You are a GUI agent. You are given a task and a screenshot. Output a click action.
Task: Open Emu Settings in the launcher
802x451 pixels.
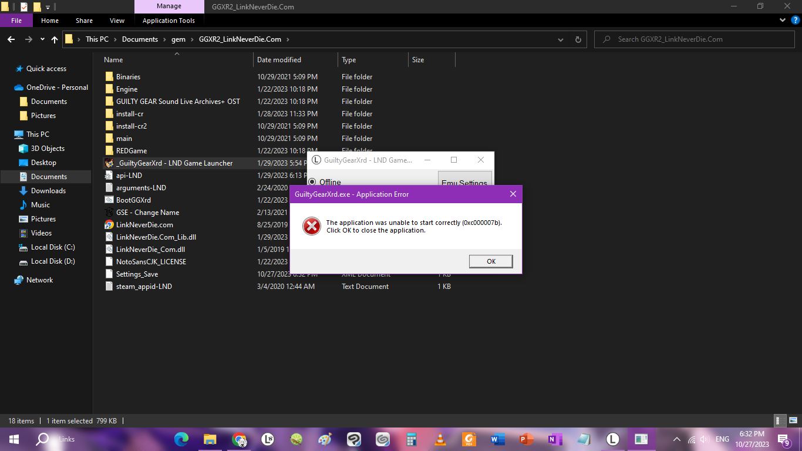pyautogui.click(x=464, y=183)
